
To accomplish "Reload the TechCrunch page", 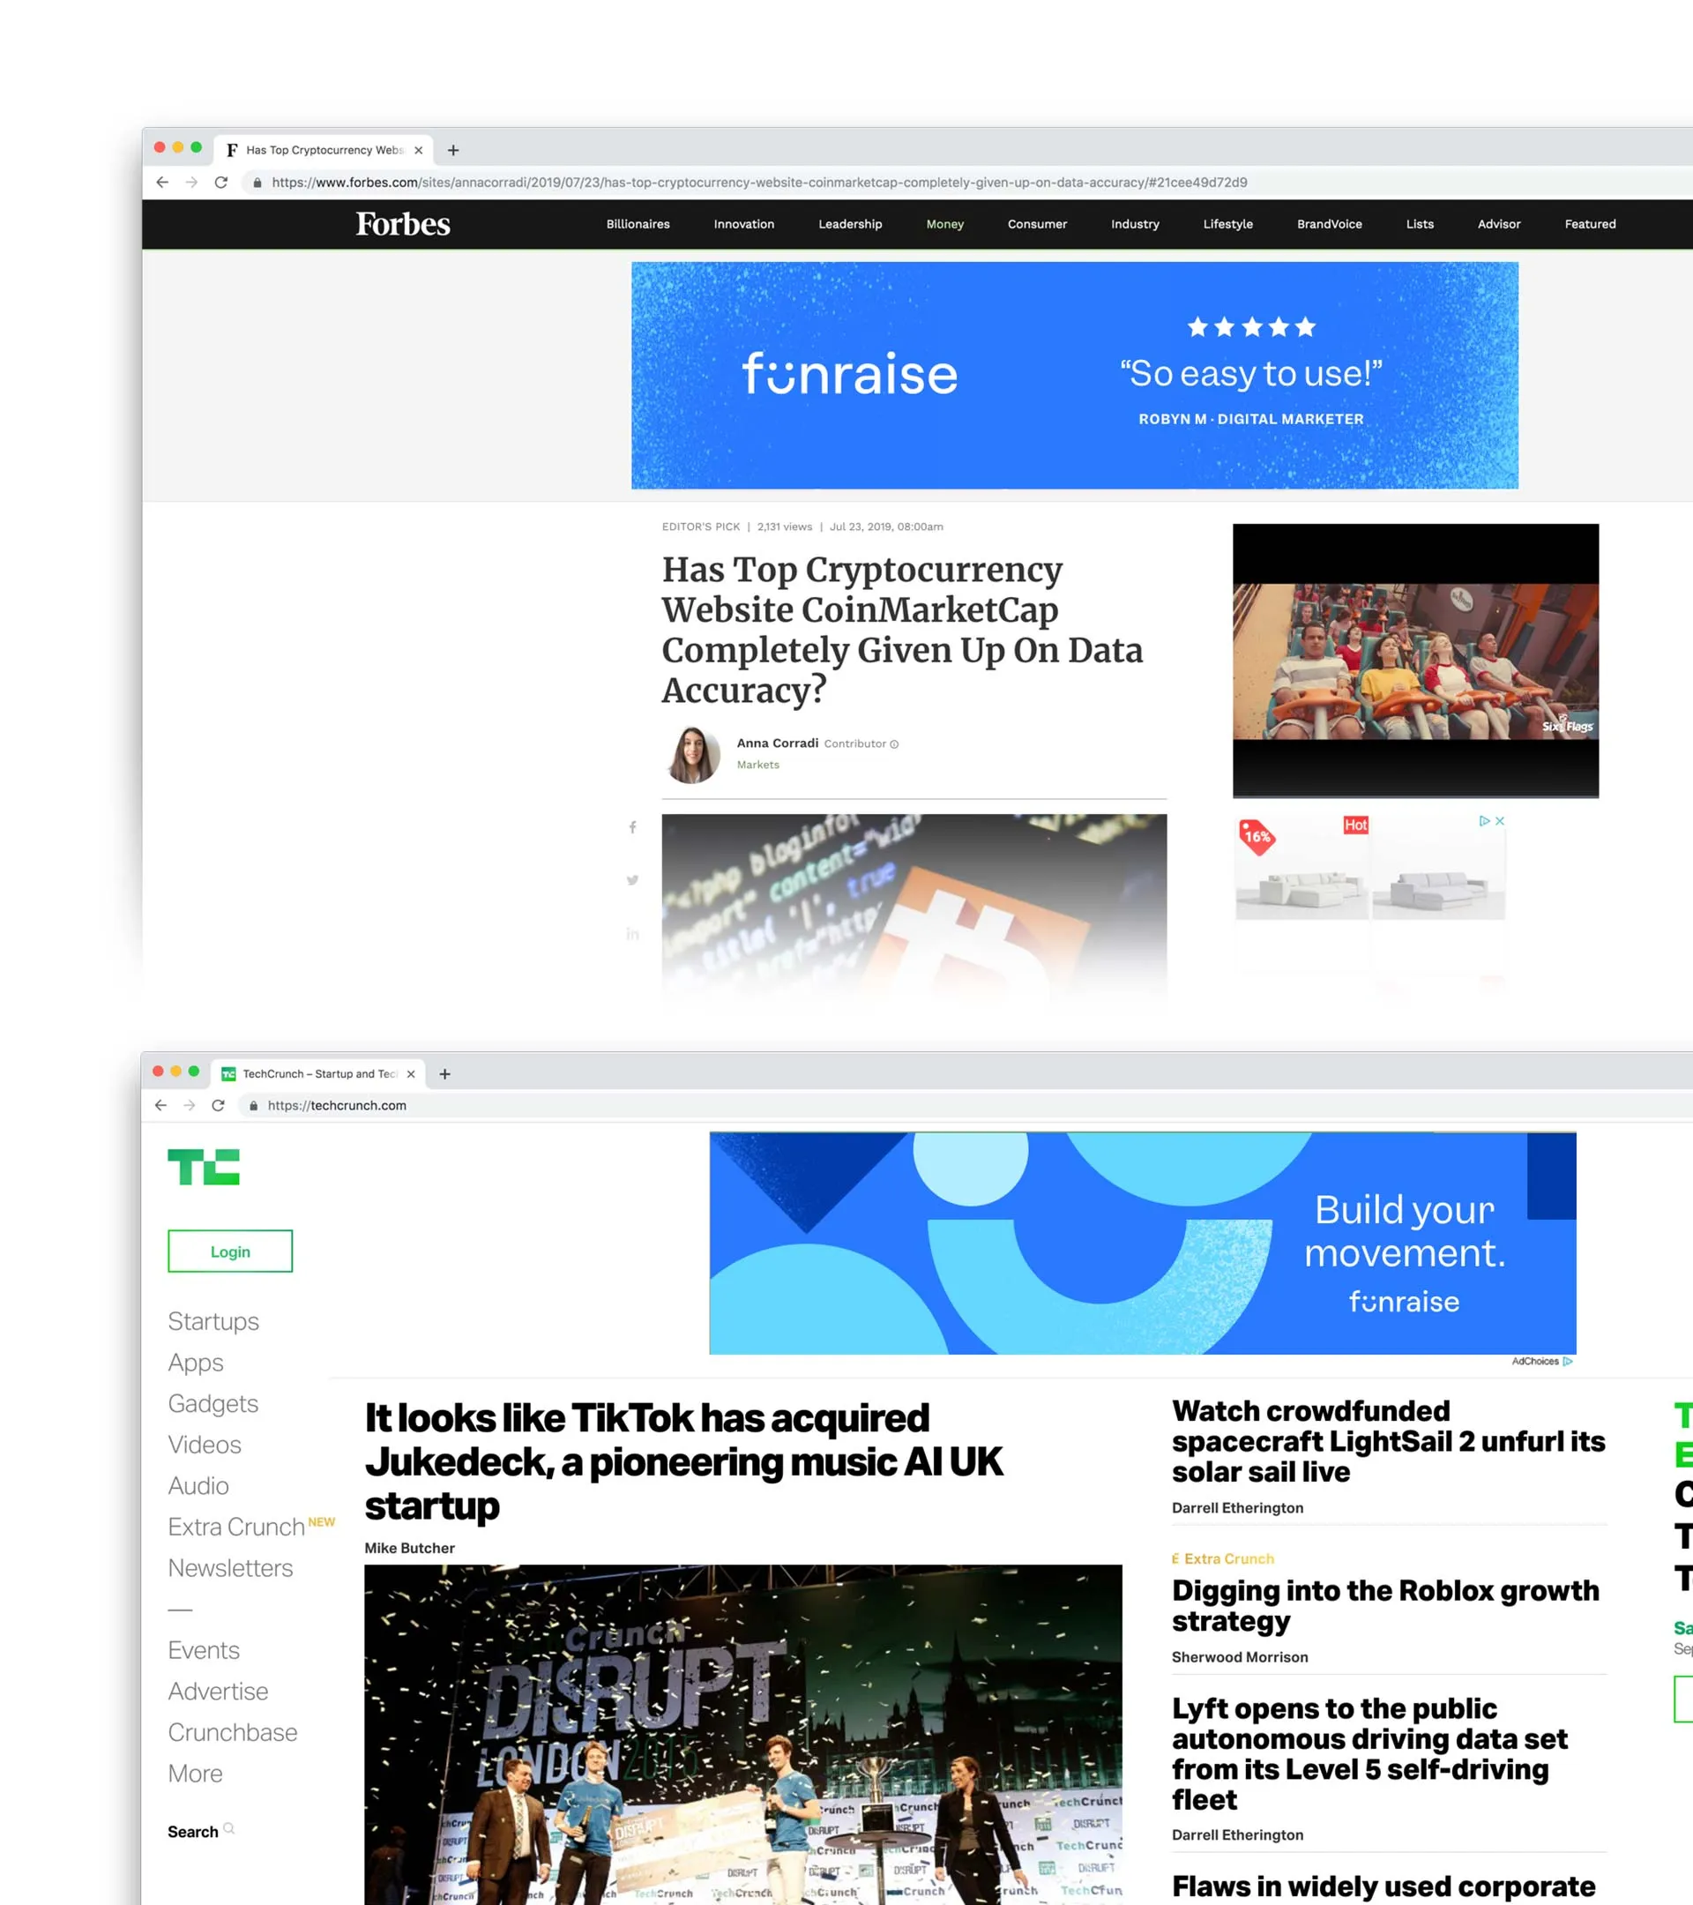I will pyautogui.click(x=218, y=1105).
